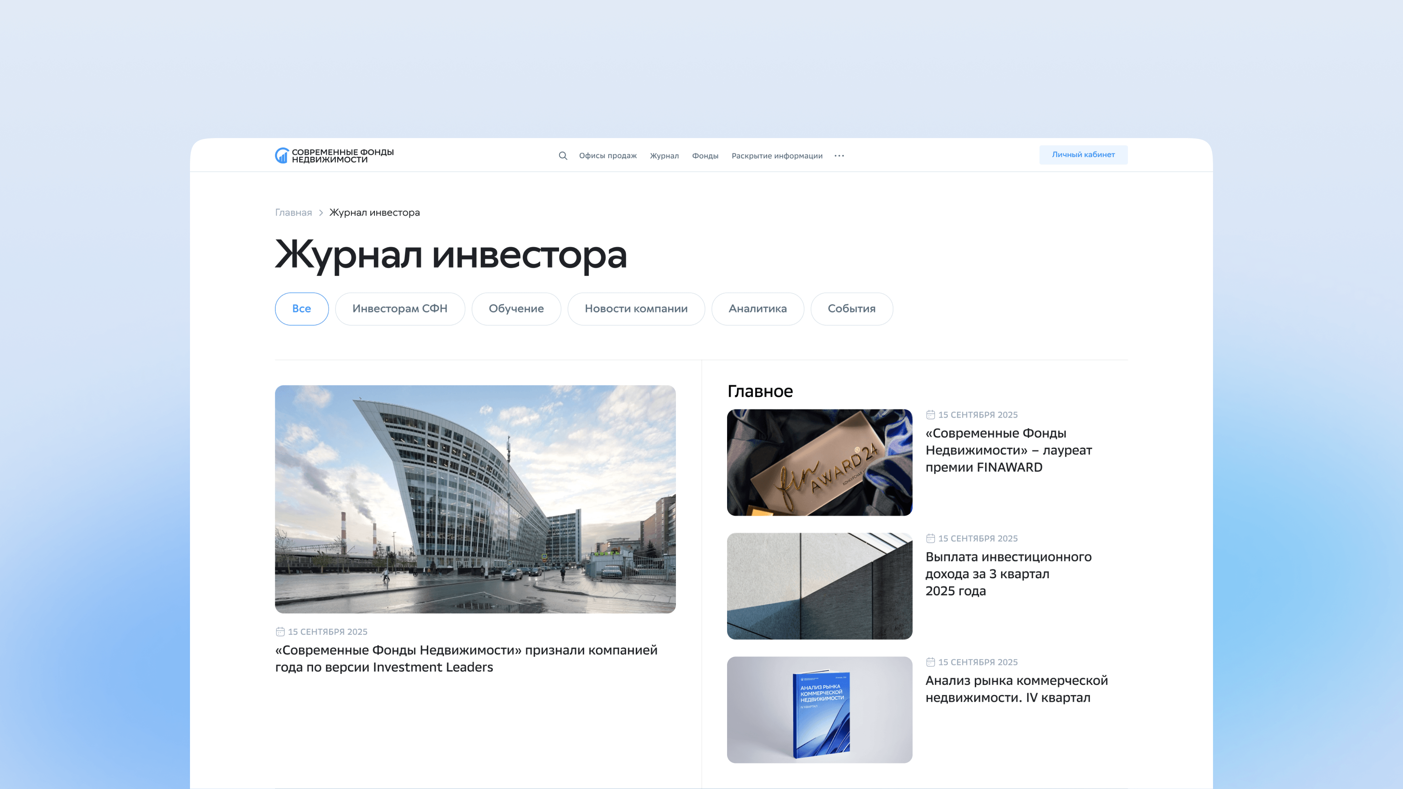The width and height of the screenshot is (1403, 789).
Task: Click the search magnifier icon in header
Action: 563,156
